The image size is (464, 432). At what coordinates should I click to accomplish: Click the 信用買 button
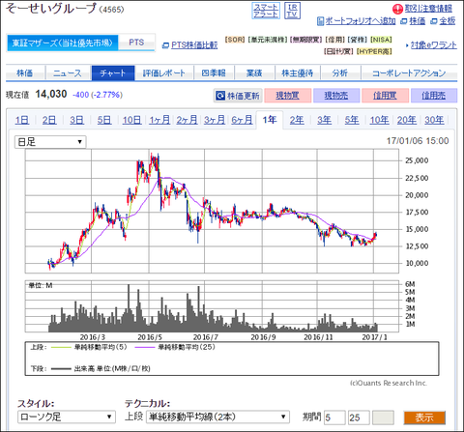[385, 96]
